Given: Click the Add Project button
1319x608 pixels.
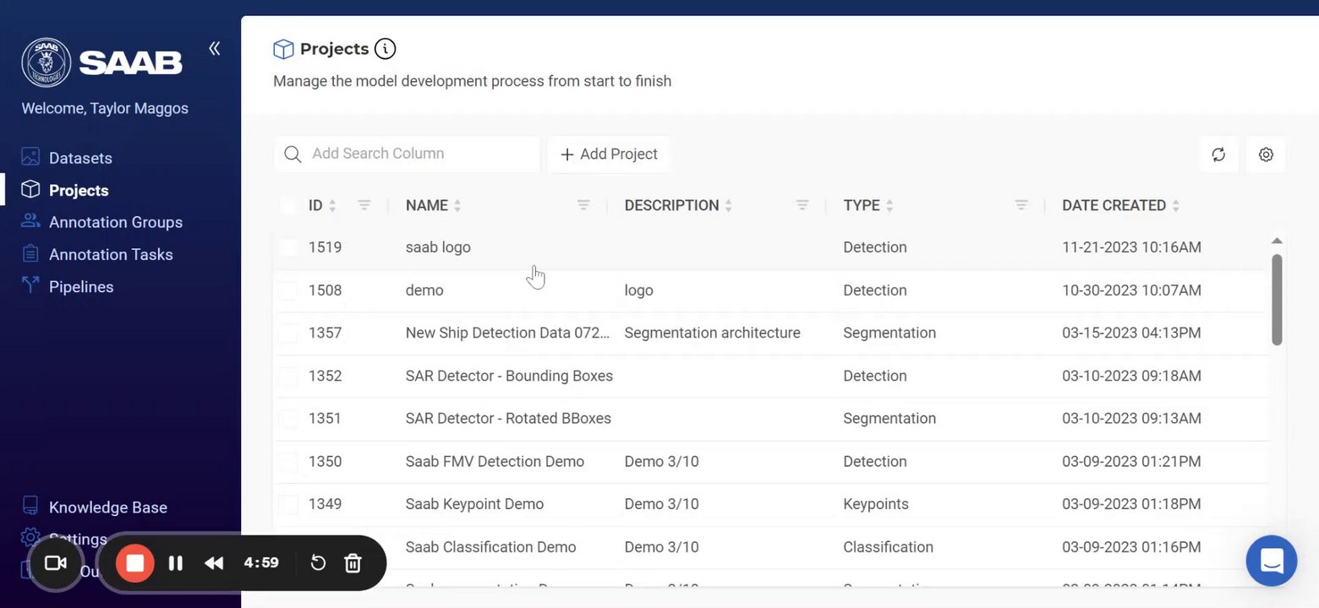Looking at the screenshot, I should tap(609, 154).
